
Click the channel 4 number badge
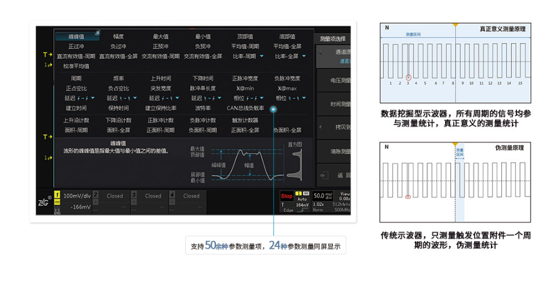pos(172,194)
